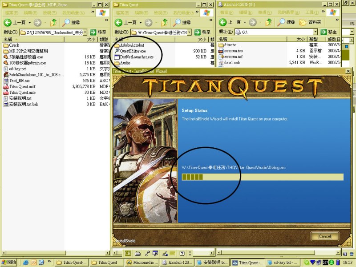This screenshot has height=267, width=356.
Task: Select the AdobeAcrobat folder
Action: [129, 45]
